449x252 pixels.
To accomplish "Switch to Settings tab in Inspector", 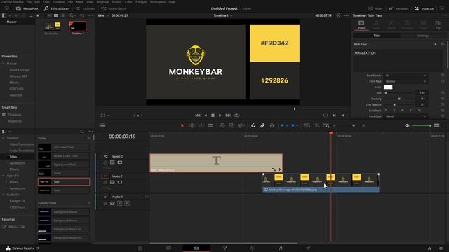I will [422, 36].
